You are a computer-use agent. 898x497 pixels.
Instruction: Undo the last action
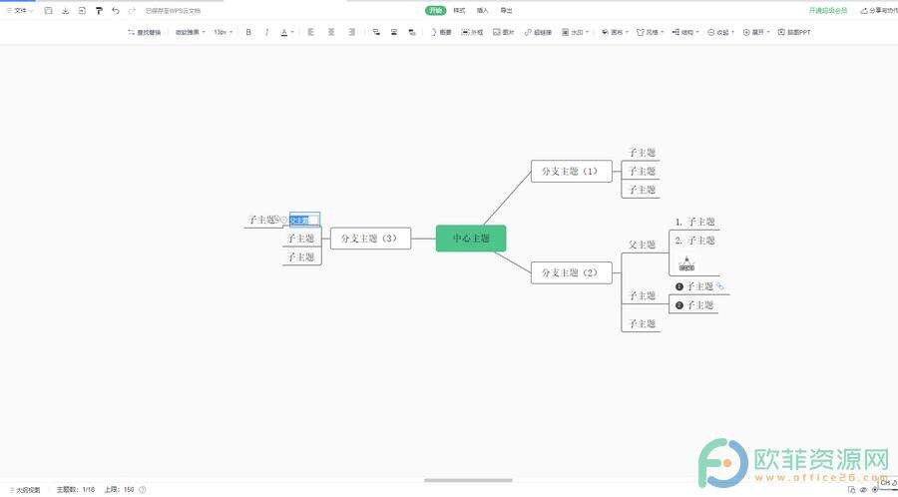click(116, 10)
